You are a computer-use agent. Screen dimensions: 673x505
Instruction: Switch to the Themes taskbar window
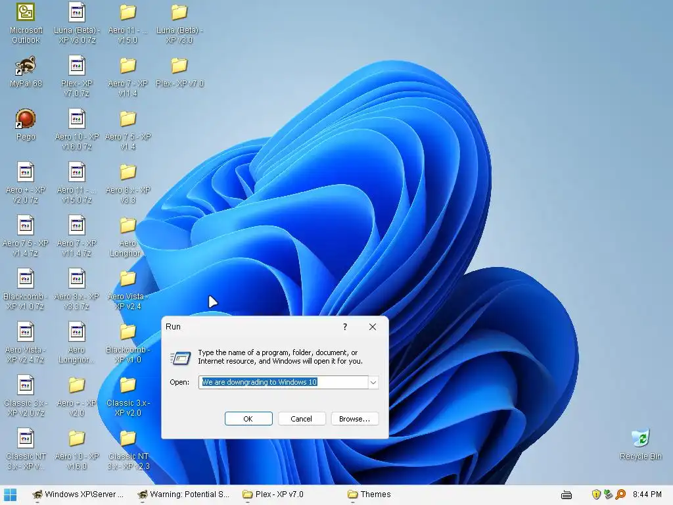click(x=369, y=494)
